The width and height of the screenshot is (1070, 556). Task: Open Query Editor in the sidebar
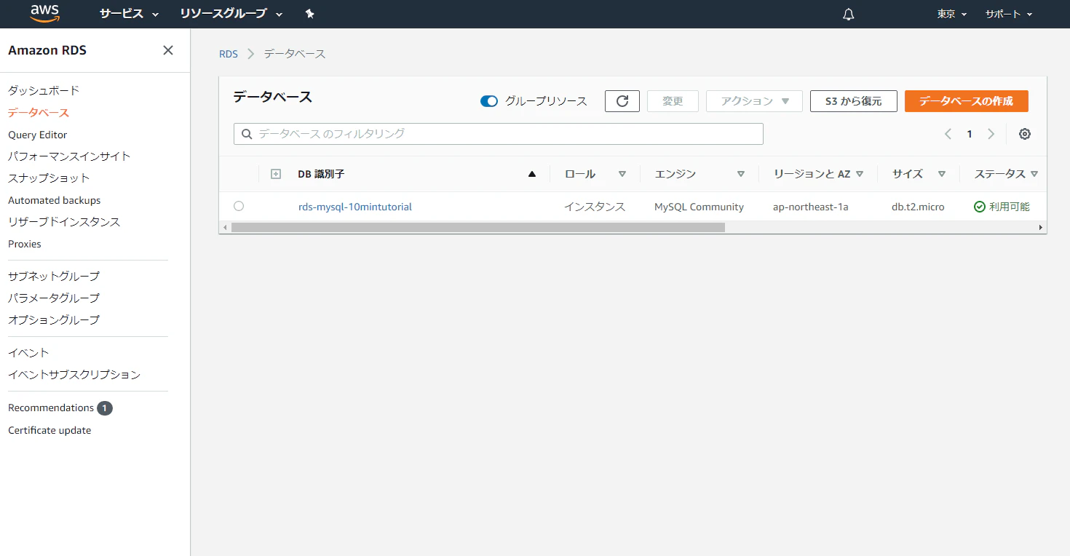coord(38,135)
